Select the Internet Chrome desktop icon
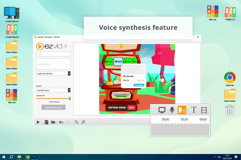The width and height of the screenshot is (241, 160). pos(230,79)
